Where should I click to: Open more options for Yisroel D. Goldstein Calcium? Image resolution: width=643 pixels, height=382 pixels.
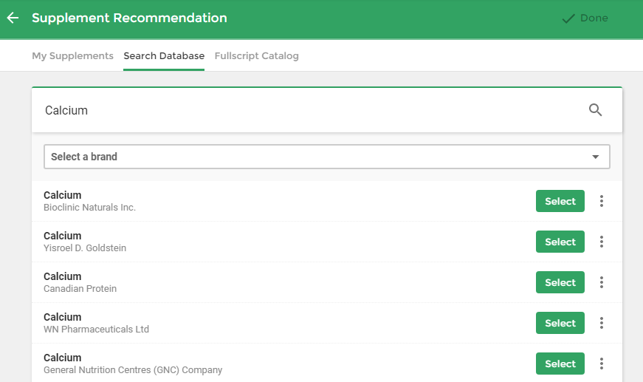pos(601,242)
